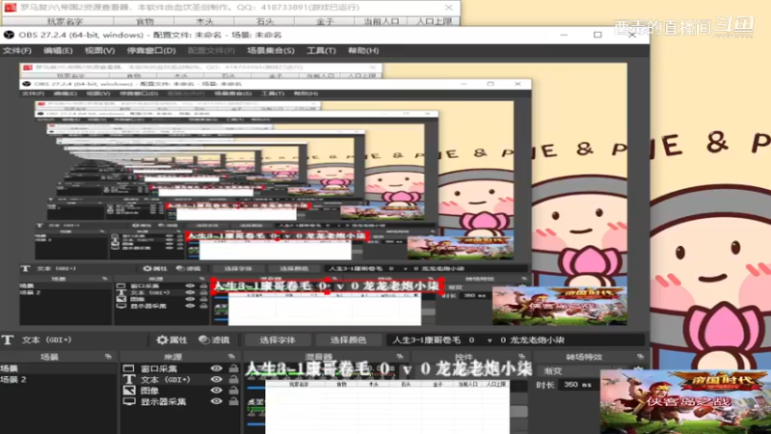Lock the 图像 source
The width and height of the screenshot is (771, 434).
tap(233, 391)
